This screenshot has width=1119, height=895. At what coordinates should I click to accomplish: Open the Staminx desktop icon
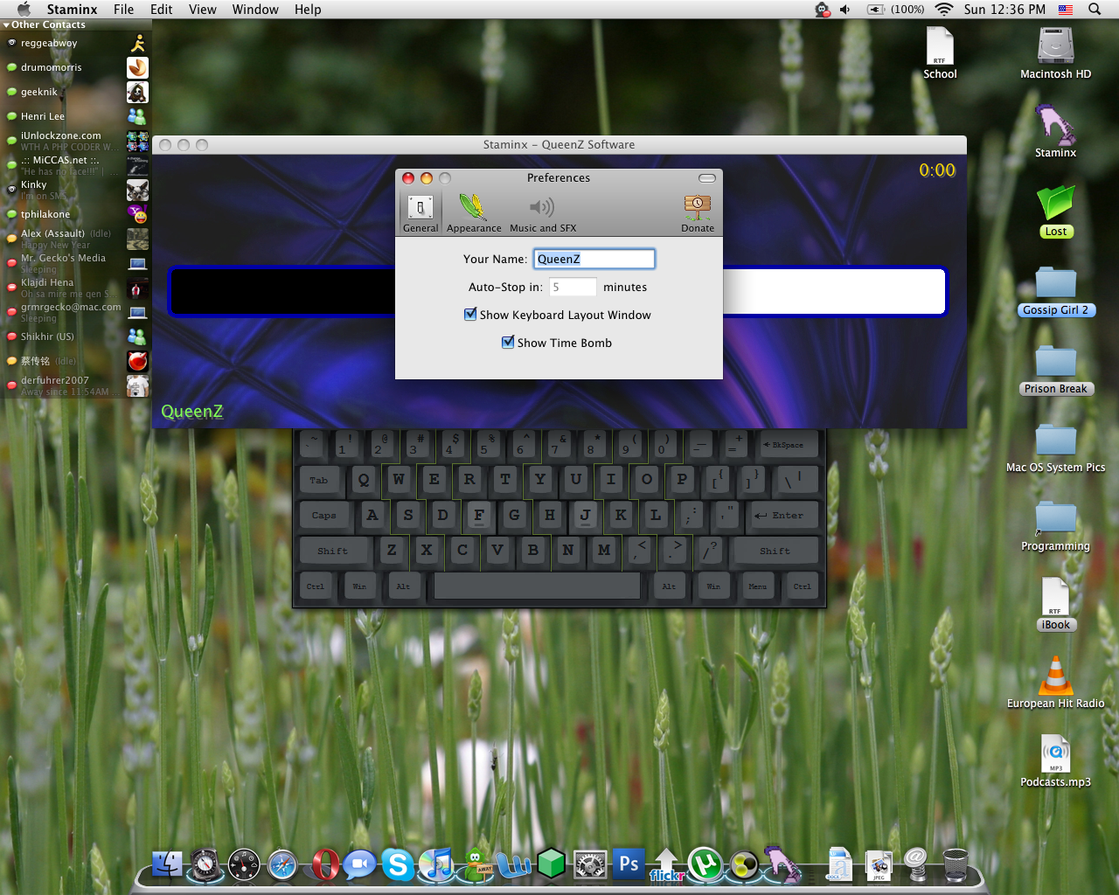[x=1055, y=131]
